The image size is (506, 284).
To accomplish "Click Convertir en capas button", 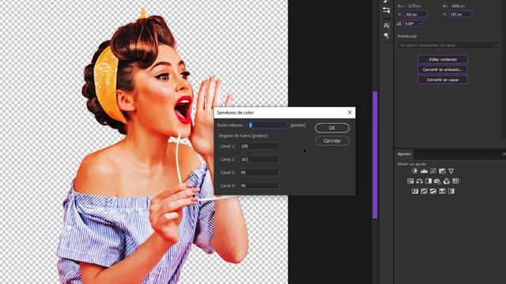I will pyautogui.click(x=443, y=80).
